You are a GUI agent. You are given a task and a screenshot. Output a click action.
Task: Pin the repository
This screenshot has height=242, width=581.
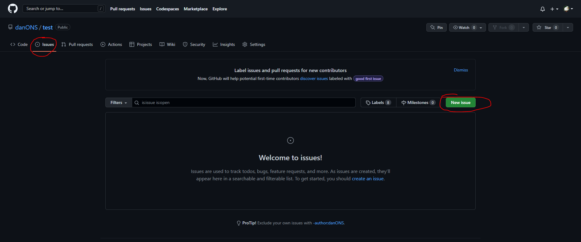[436, 27]
